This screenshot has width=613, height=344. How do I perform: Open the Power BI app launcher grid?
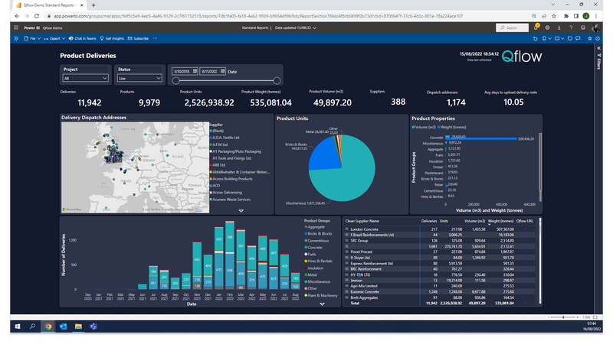tap(16, 28)
